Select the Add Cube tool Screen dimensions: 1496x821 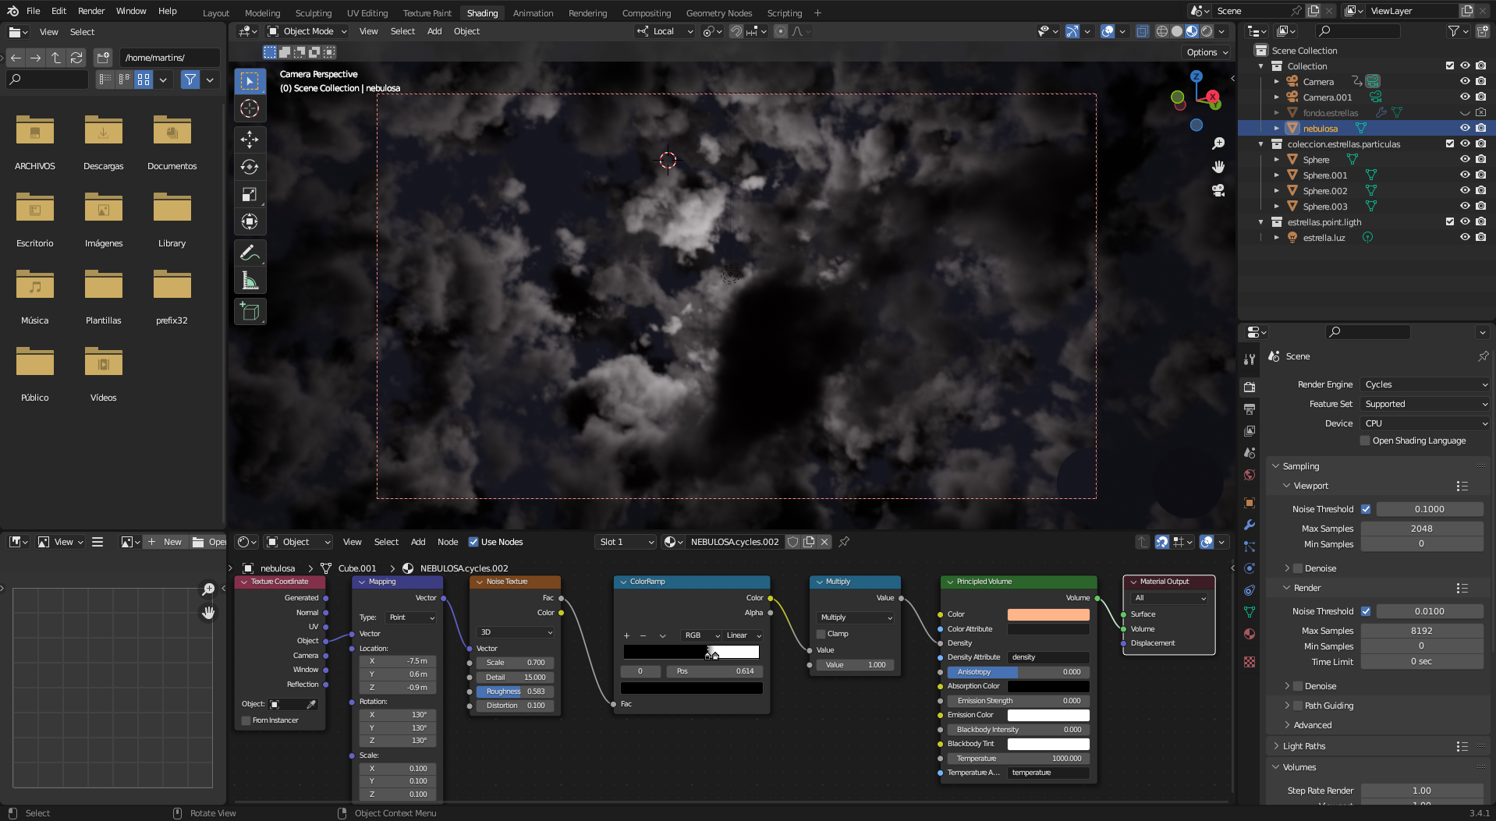(250, 312)
